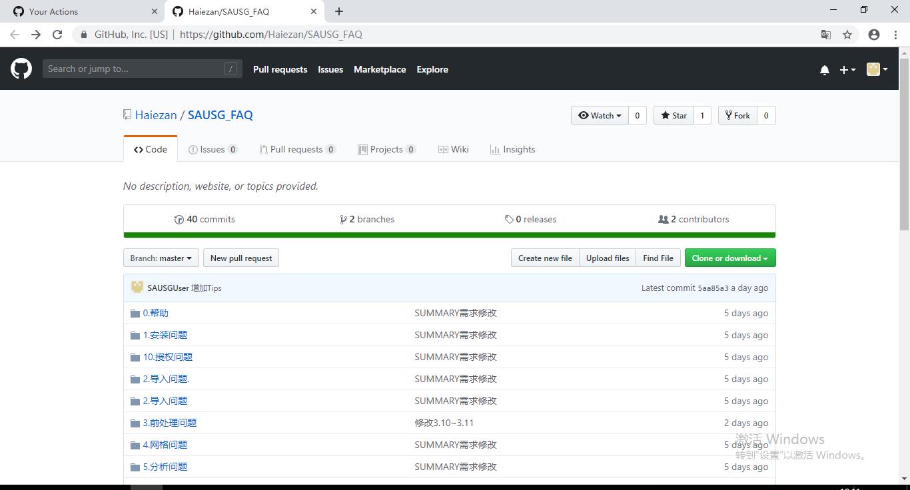Switch to the Issues repository tab
This screenshot has width=910, height=490.
[213, 149]
